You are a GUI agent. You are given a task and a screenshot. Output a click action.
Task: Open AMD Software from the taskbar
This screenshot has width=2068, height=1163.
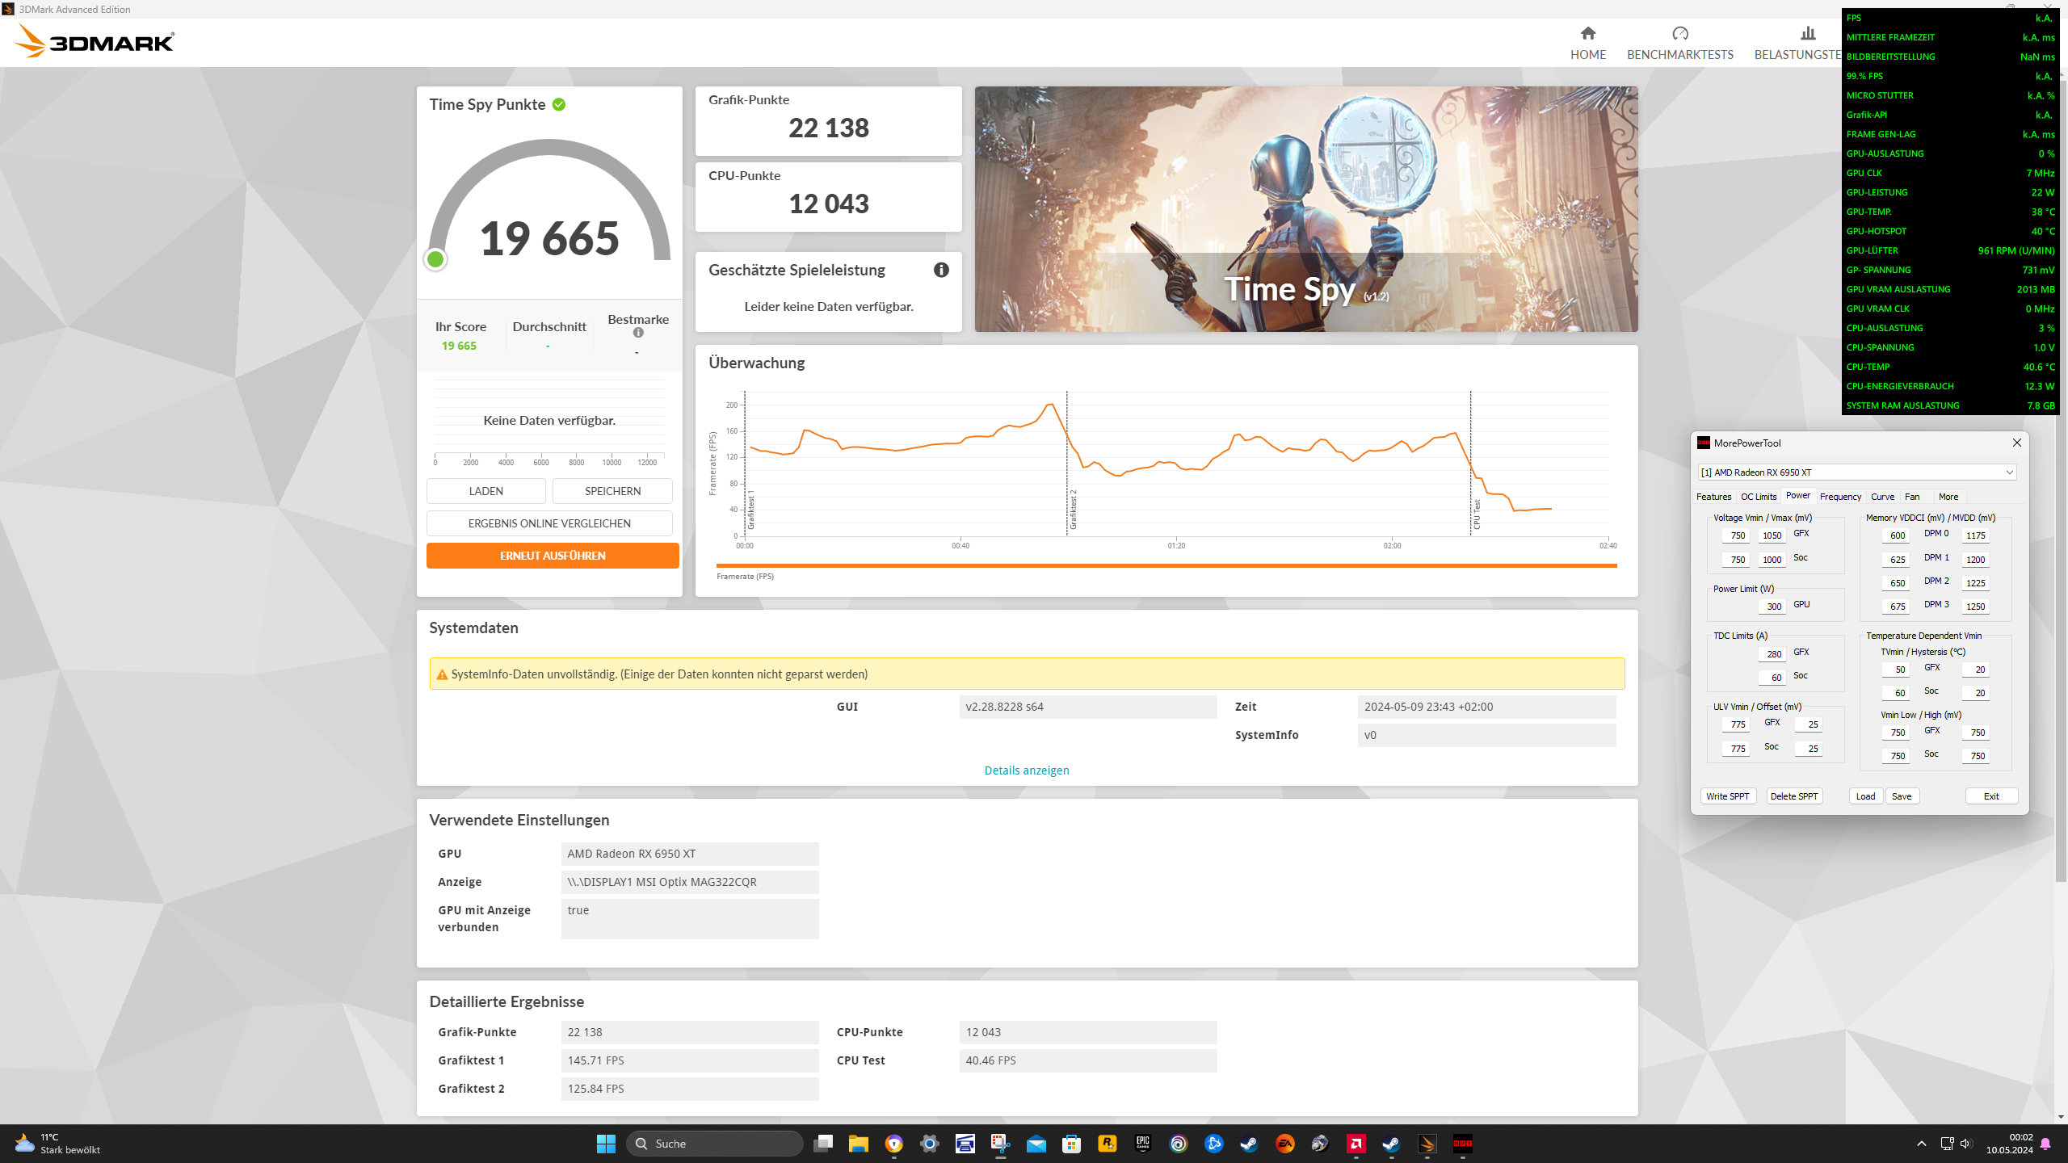(x=1356, y=1144)
